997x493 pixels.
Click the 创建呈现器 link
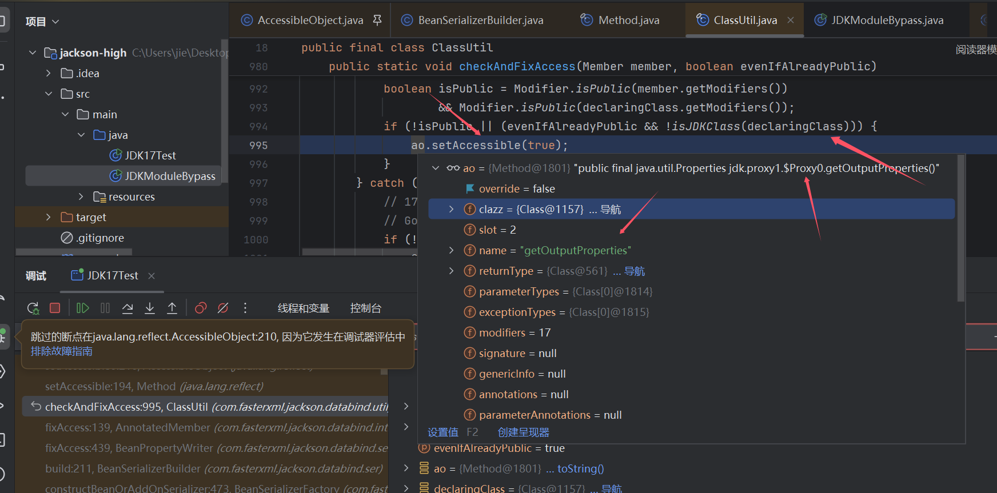coord(524,432)
